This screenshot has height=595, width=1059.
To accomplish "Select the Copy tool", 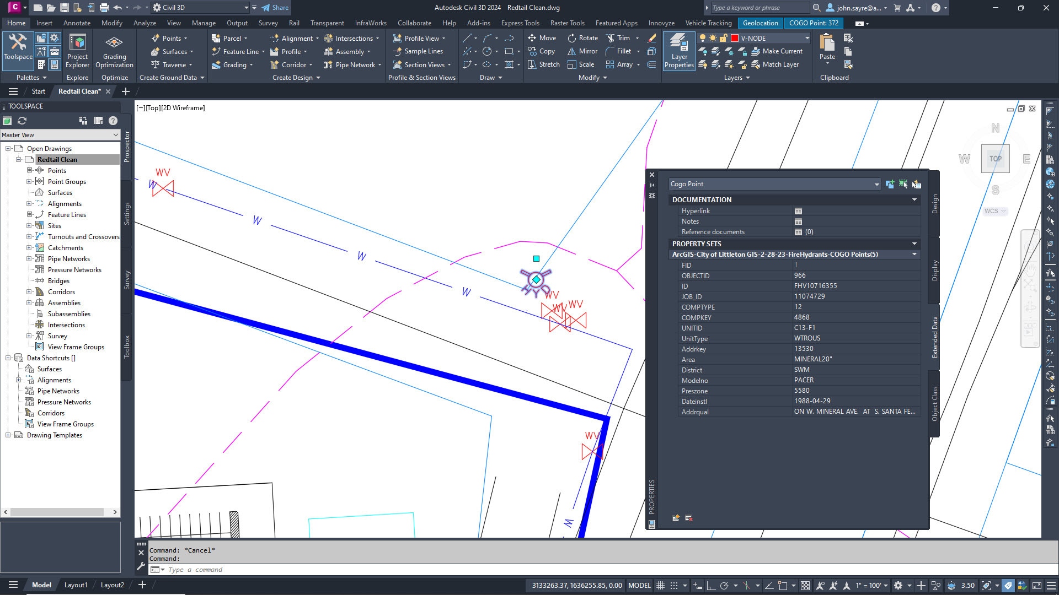I will [542, 51].
